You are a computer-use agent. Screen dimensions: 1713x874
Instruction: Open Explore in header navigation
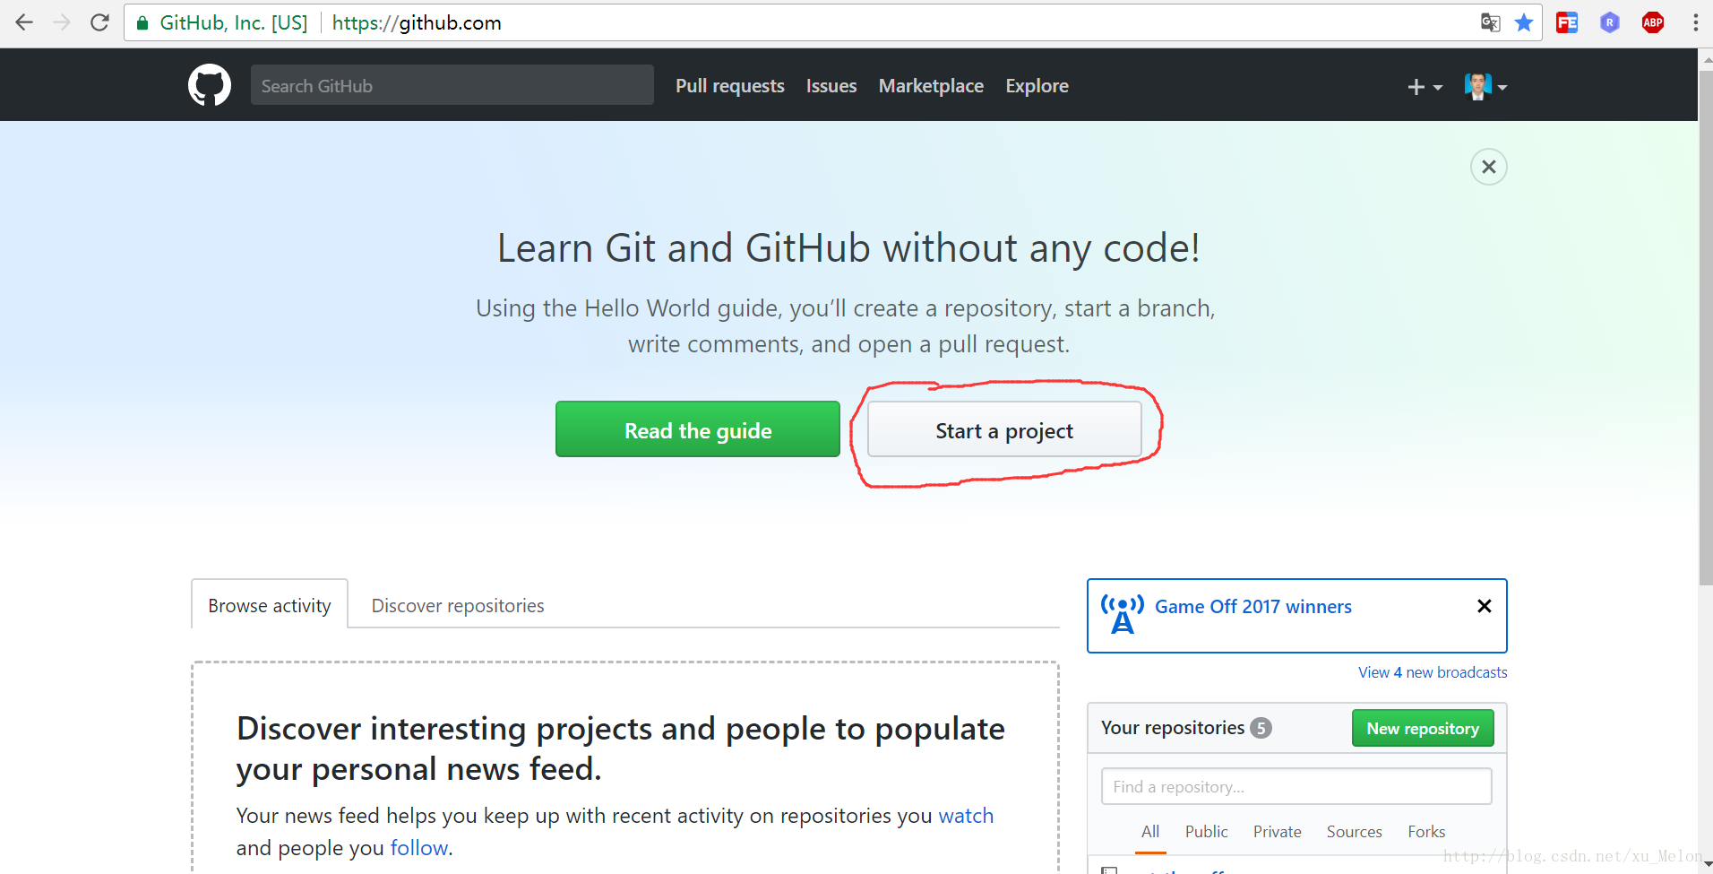click(1037, 86)
